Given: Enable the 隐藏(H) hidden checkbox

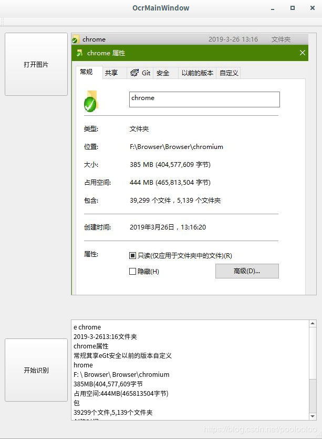Looking at the screenshot, I should (x=132, y=271).
